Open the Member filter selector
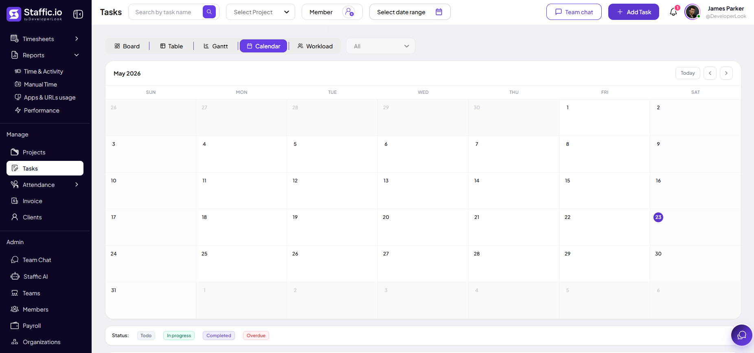 point(332,12)
